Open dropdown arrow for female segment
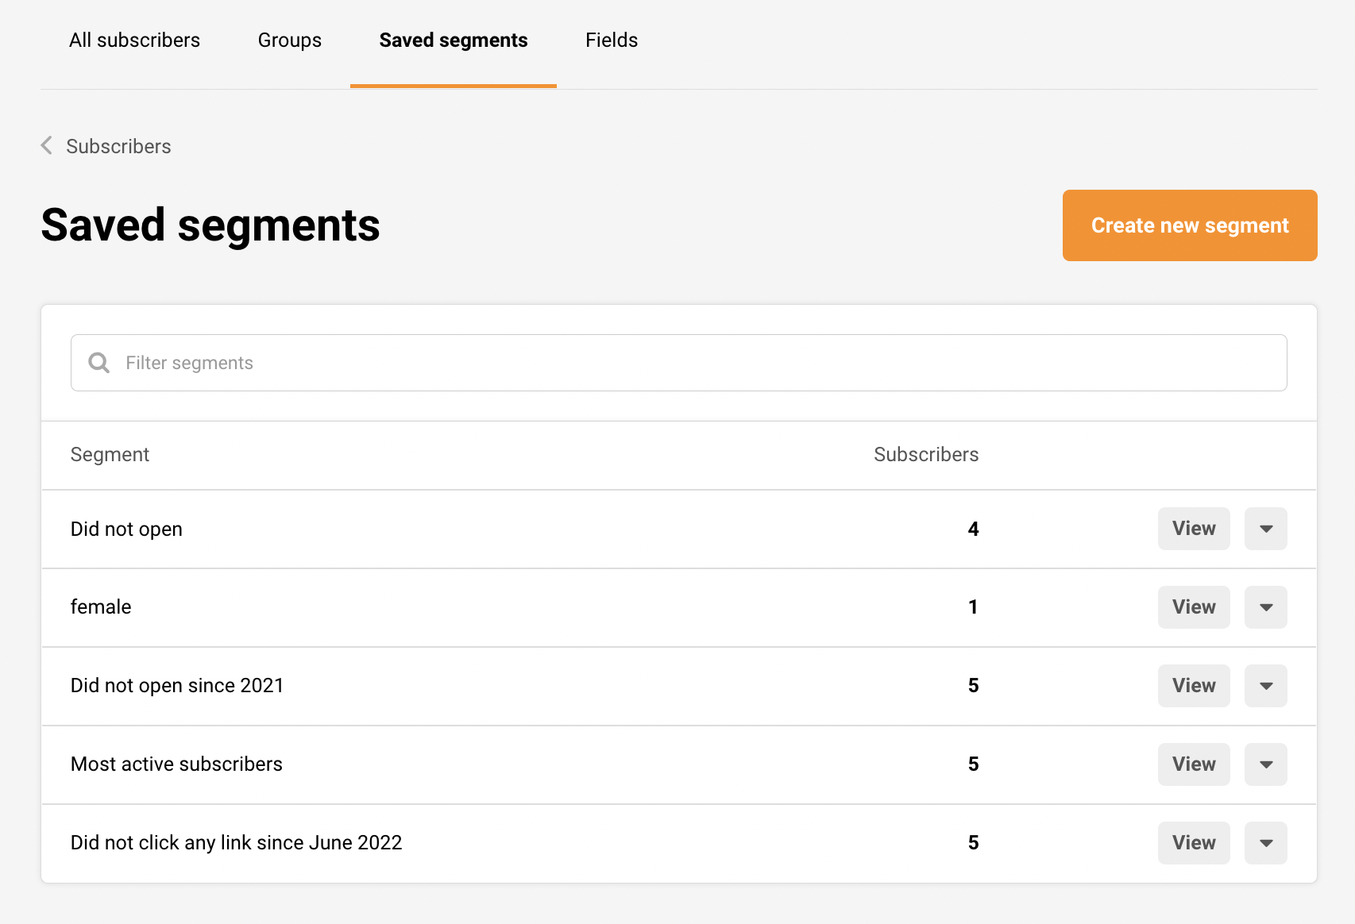Viewport: 1355px width, 924px height. click(1265, 607)
